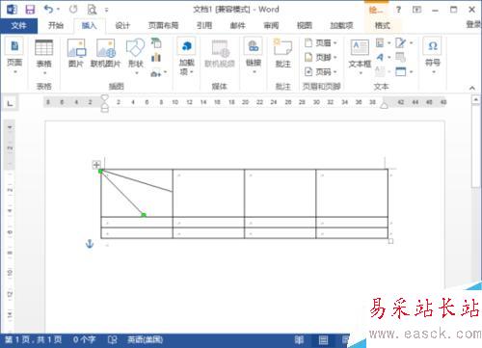Insert a table with 表格 icon

(43, 48)
